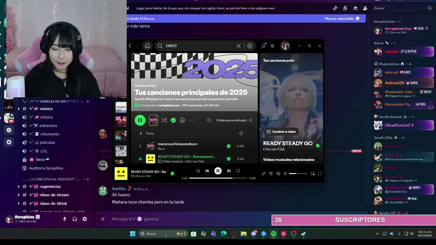Add attachment plus in message box

(x=103, y=219)
